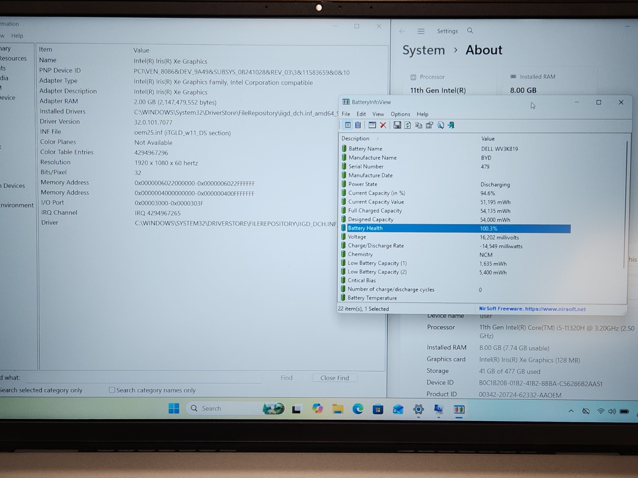The image size is (638, 478).
Task: Open the window-style properties icon in BatteryInfoView toolbar
Action: click(x=372, y=125)
